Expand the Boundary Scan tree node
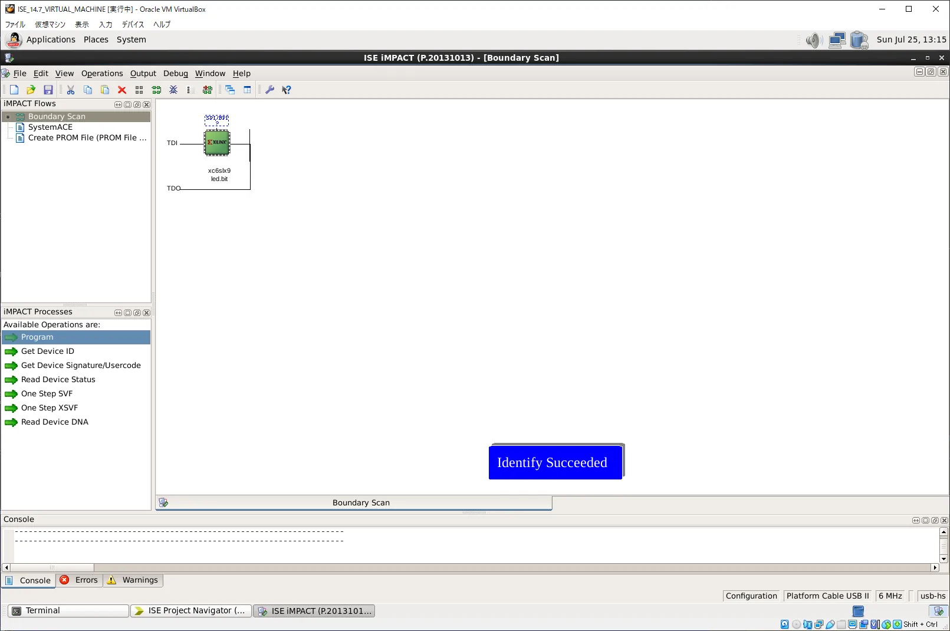 point(8,117)
